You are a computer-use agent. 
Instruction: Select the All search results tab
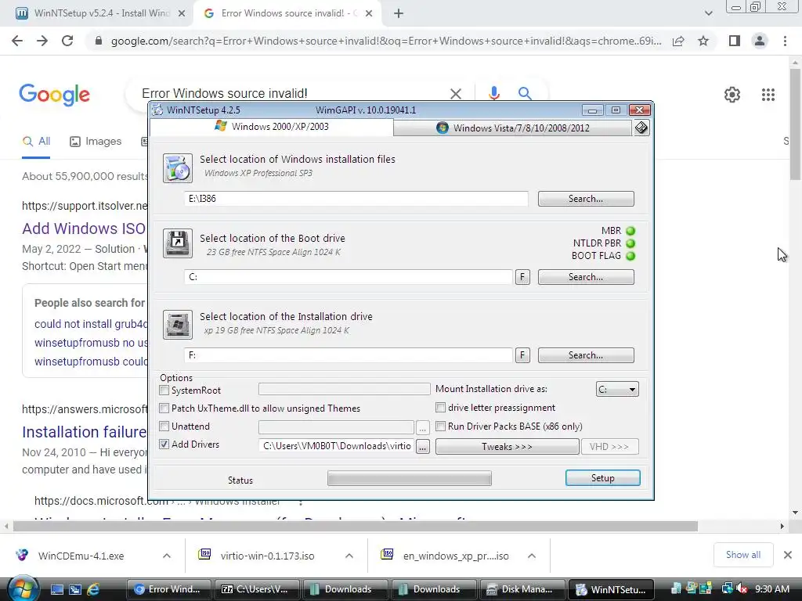pos(36,142)
